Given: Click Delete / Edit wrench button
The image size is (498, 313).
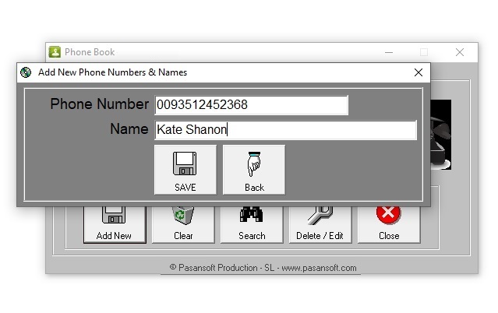Looking at the screenshot, I should (x=320, y=225).
